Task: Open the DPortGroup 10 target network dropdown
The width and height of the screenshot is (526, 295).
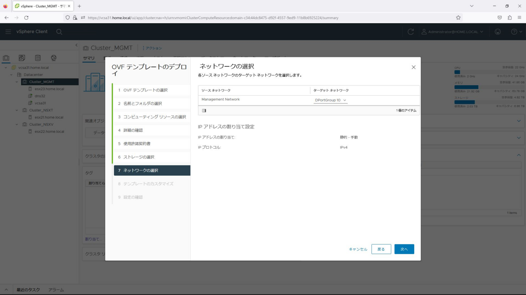Action: coord(331,101)
